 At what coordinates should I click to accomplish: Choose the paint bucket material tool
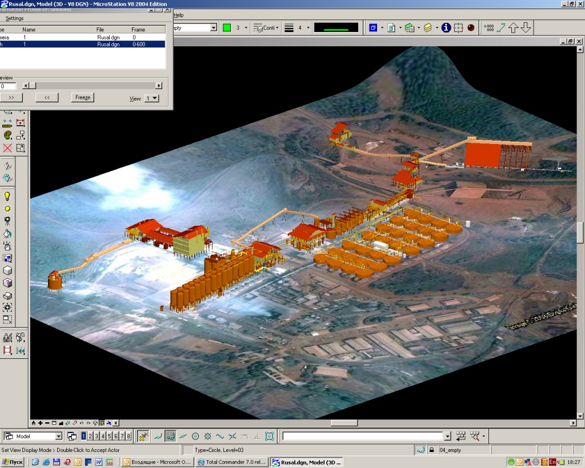pos(7,234)
